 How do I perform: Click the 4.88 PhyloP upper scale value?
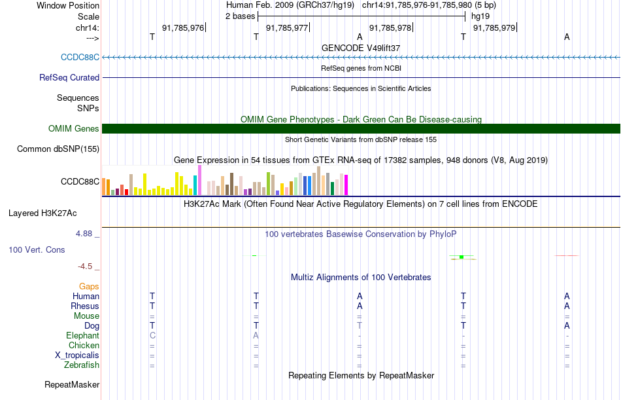coord(84,233)
